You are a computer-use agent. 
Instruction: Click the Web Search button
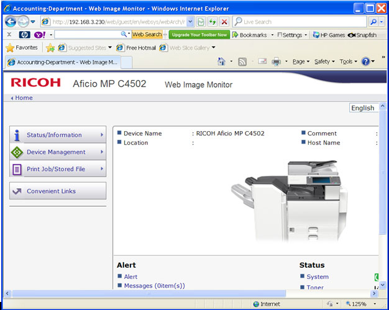point(147,34)
